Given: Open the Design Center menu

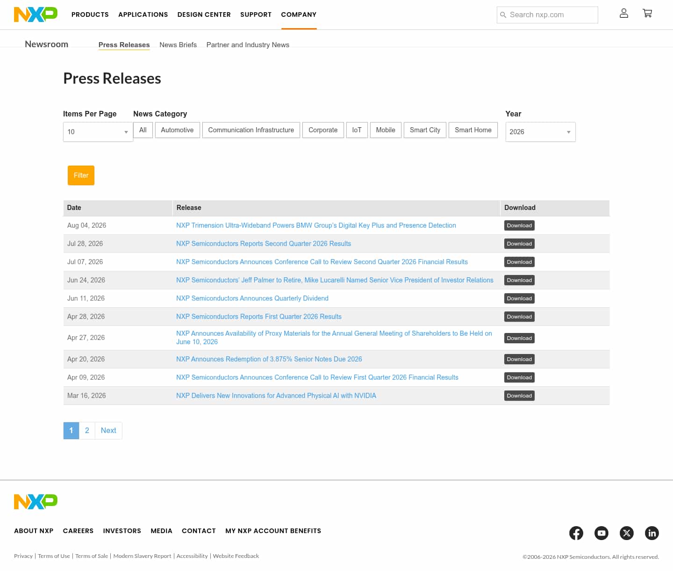Looking at the screenshot, I should pyautogui.click(x=204, y=14).
